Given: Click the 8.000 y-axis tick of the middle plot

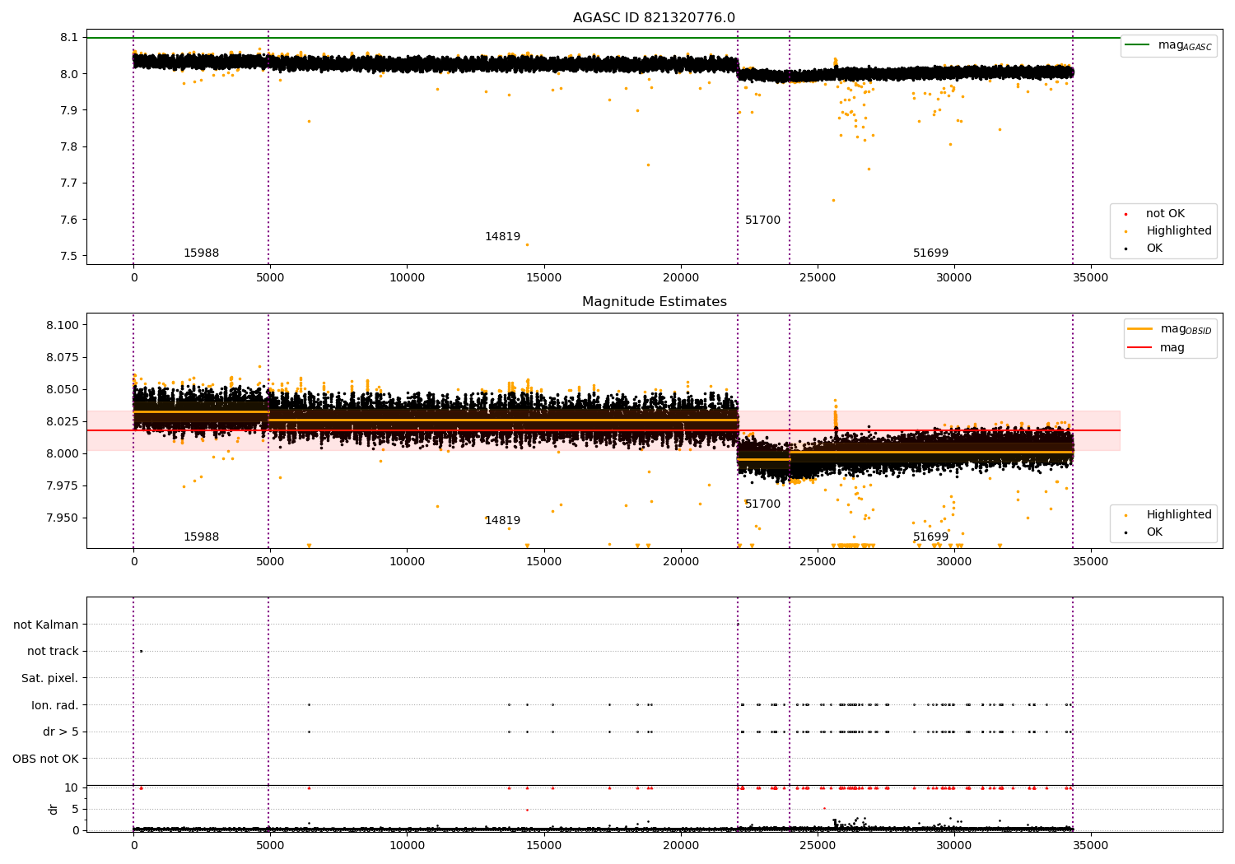Looking at the screenshot, I should coord(62,453).
